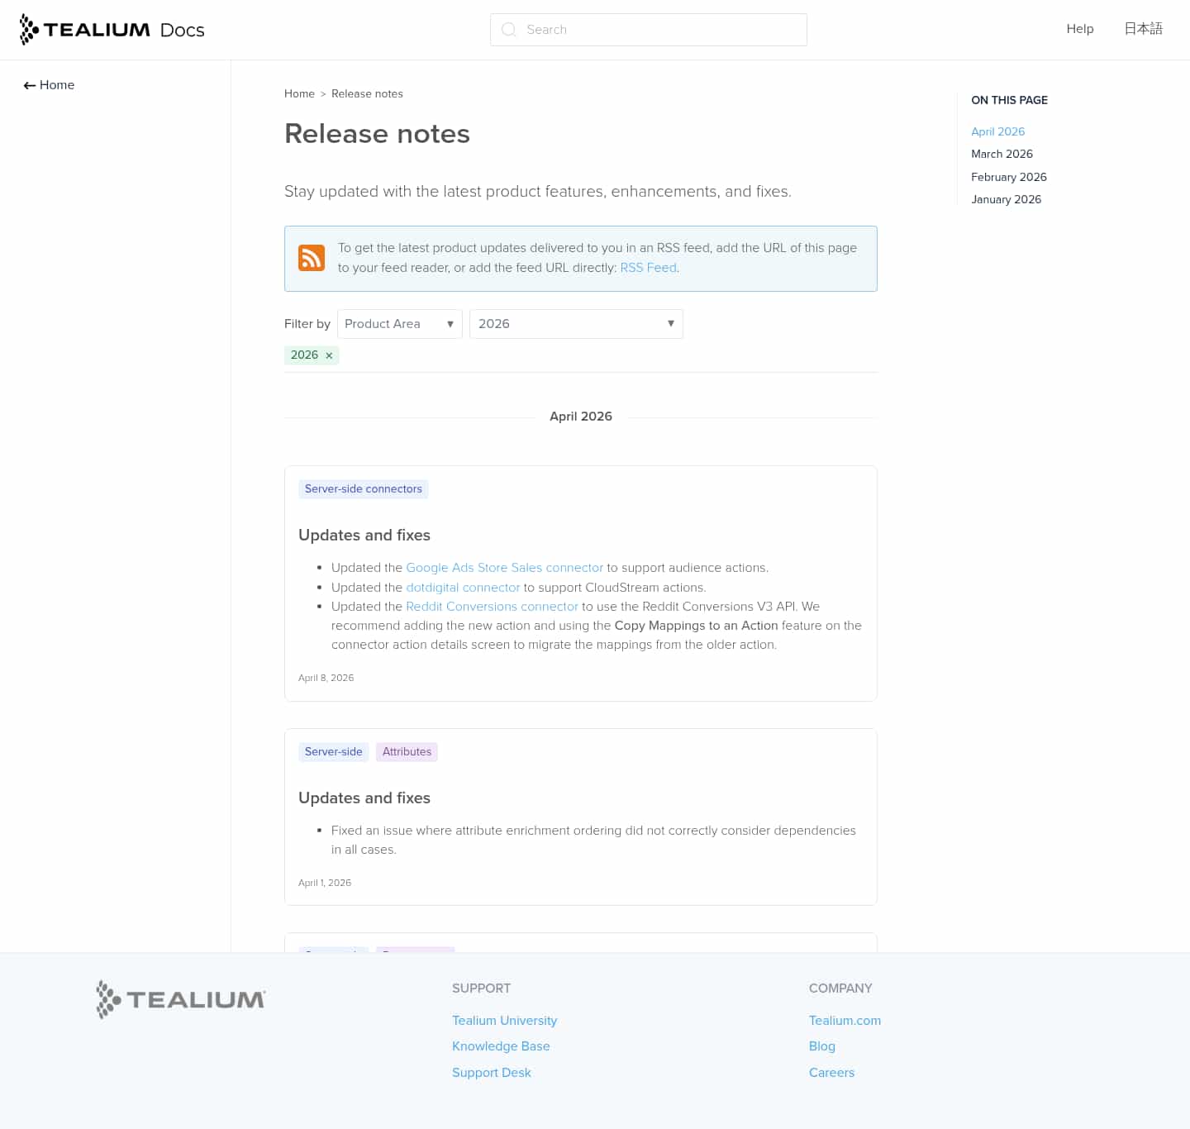Expand the Product Area dropdown arrow
1190x1129 pixels.
(450, 324)
